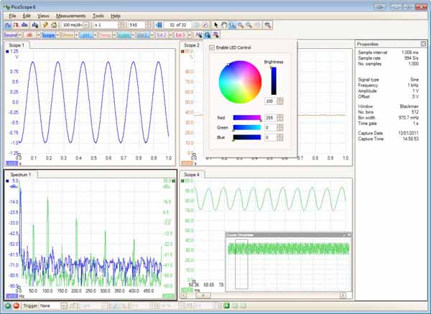Click the Red value field showing 255
Image resolution: width=431 pixels, height=314 pixels.
point(271,118)
